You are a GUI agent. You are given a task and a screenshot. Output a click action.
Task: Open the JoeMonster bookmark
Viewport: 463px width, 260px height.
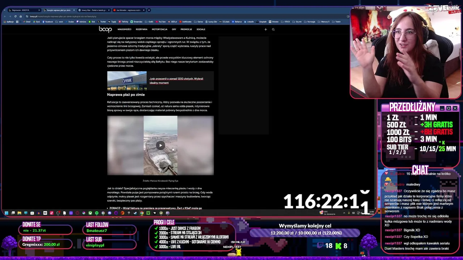pyautogui.click(x=185, y=22)
